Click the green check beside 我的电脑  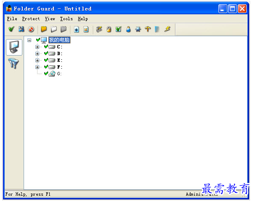38,40
